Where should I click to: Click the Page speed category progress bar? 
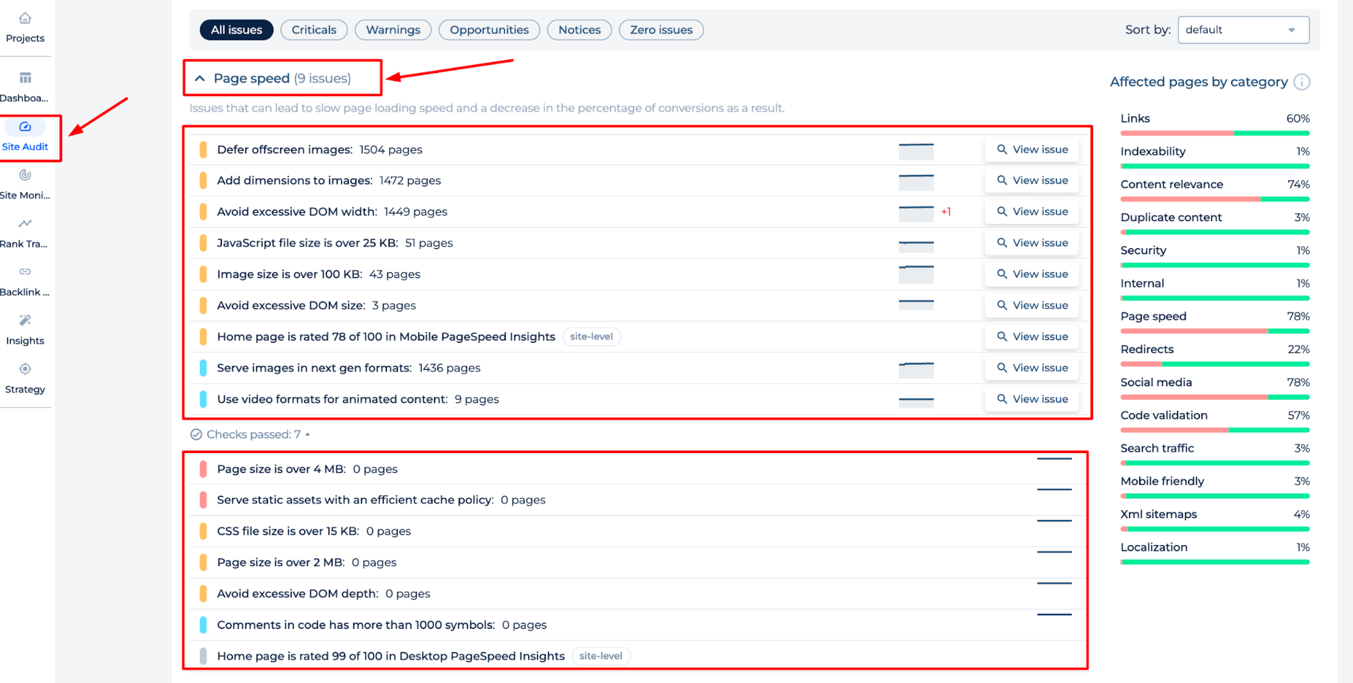tap(1215, 331)
